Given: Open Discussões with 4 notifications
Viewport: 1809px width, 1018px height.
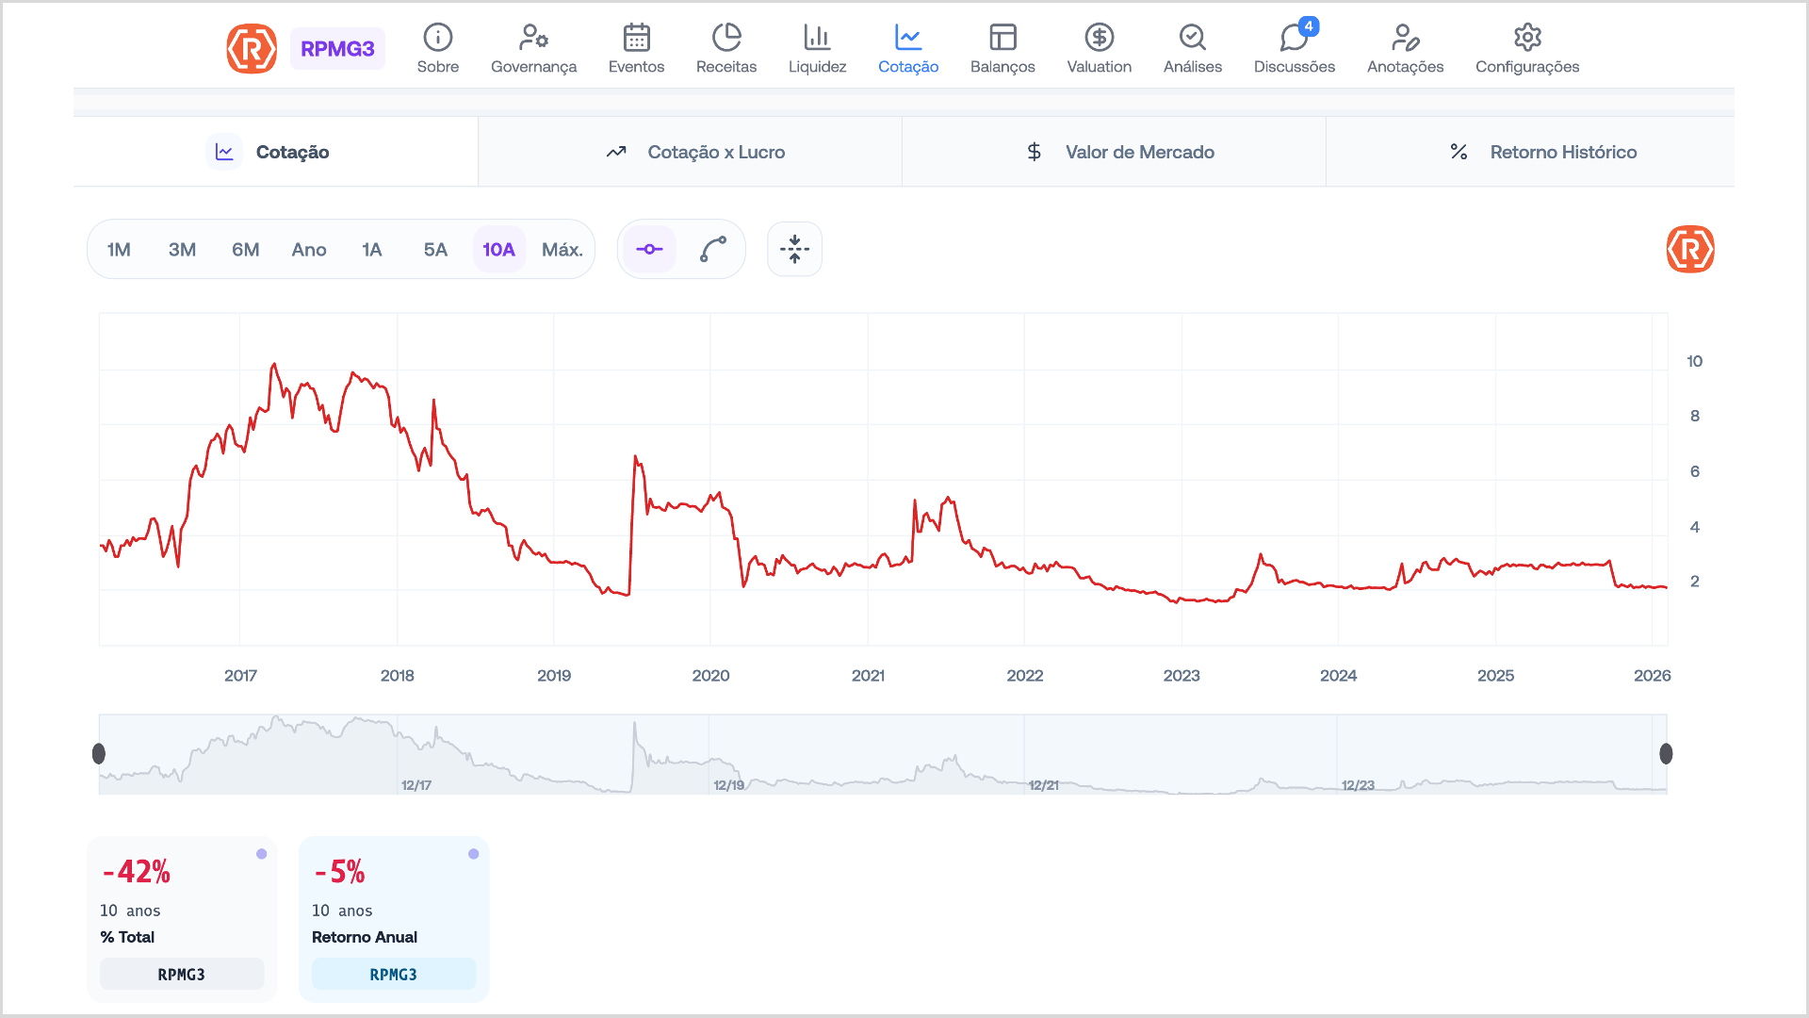Looking at the screenshot, I should point(1294,40).
